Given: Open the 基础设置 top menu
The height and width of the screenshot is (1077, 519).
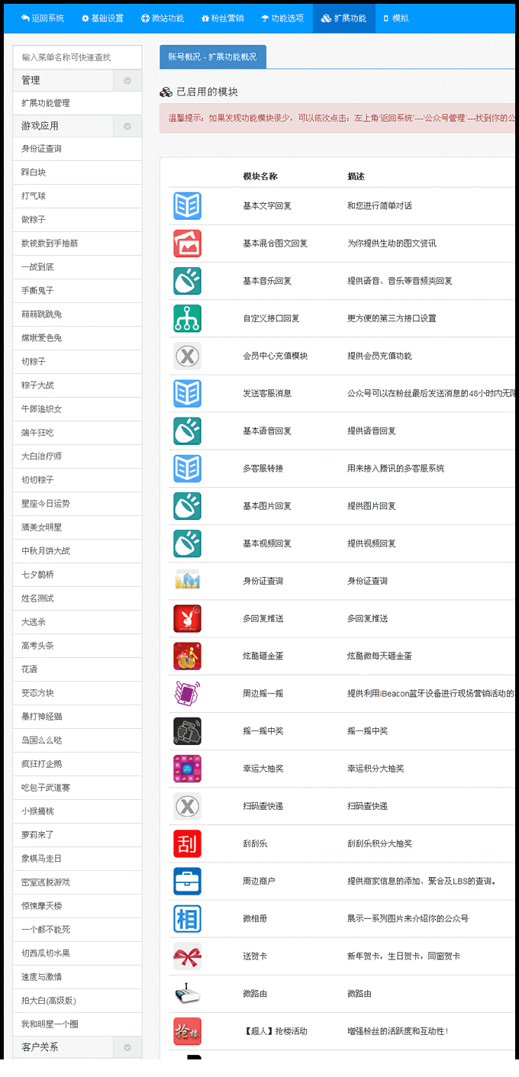Looking at the screenshot, I should [102, 18].
